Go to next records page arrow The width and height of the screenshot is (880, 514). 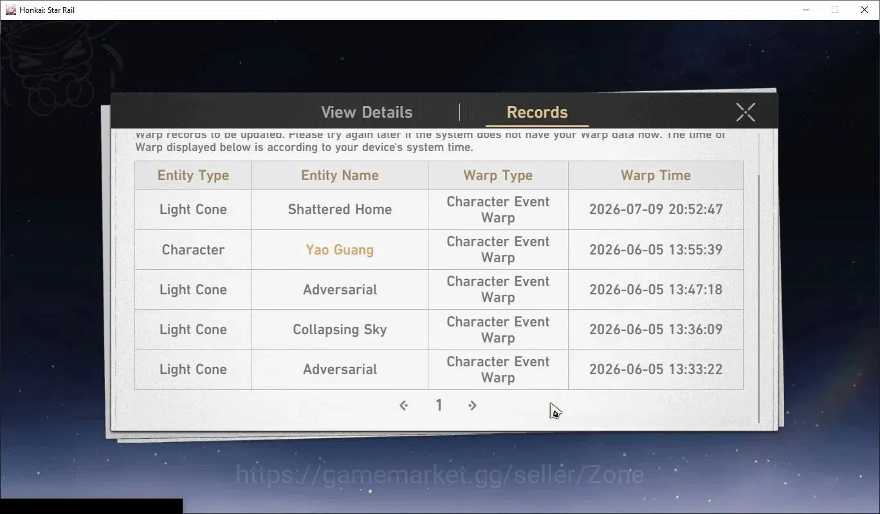point(472,405)
